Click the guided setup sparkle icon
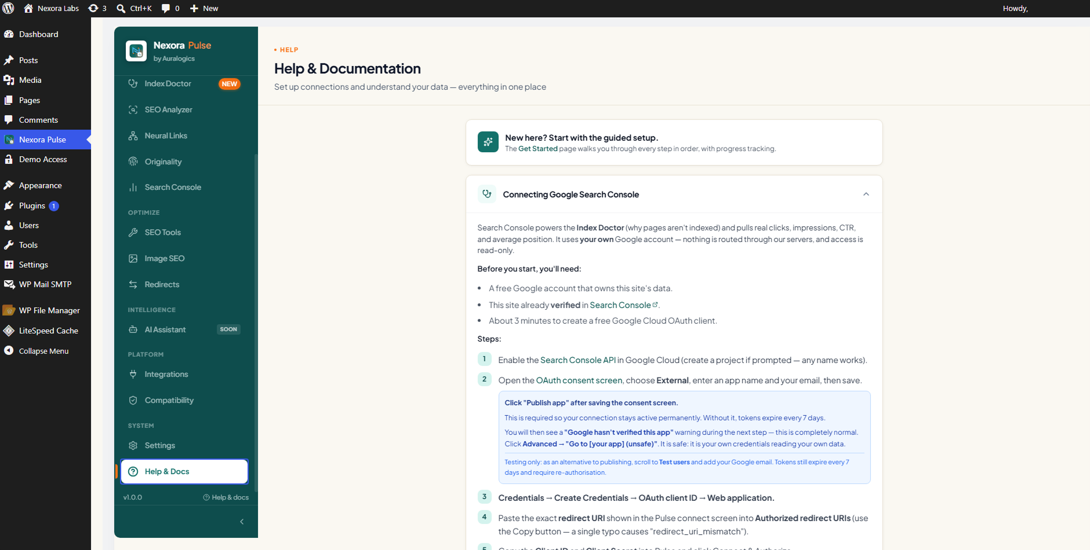The image size is (1090, 550). [488, 142]
